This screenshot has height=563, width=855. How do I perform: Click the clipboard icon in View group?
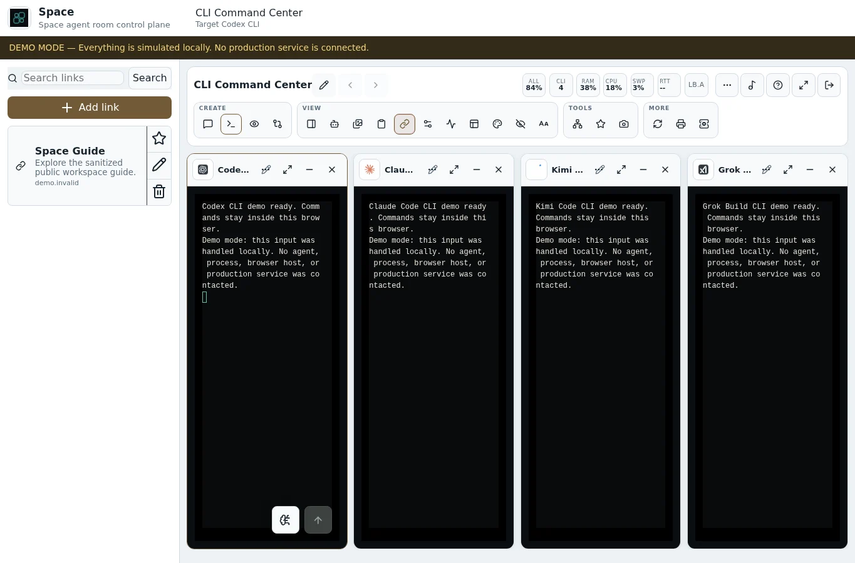(x=381, y=124)
